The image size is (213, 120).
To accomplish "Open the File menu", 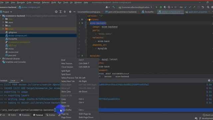I will point(2,2).
